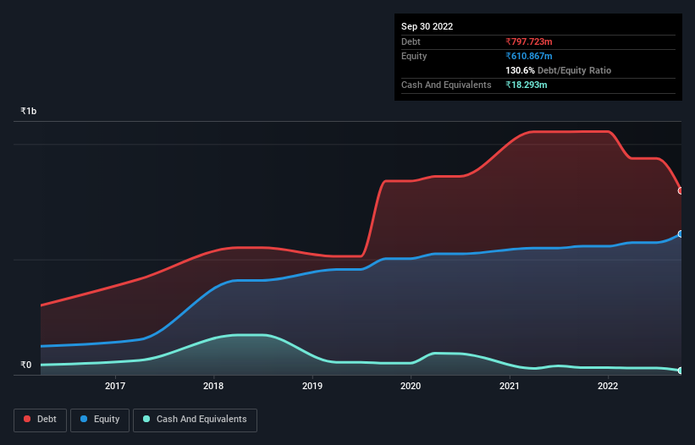Click the ₹797.723m debt value
Screen dimensions: 695x445
coord(529,41)
